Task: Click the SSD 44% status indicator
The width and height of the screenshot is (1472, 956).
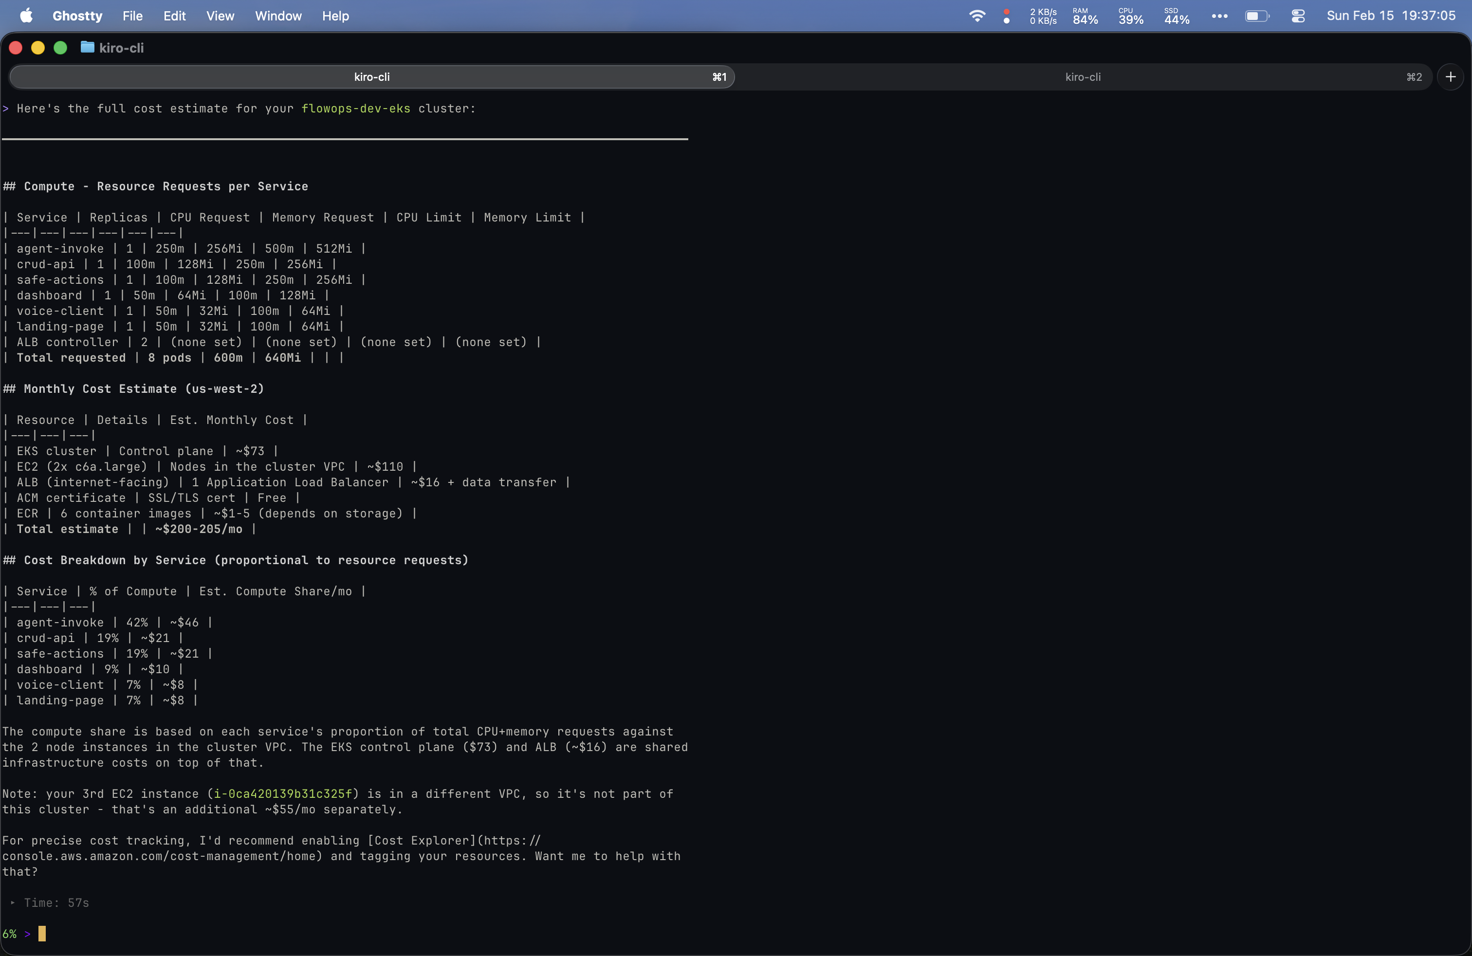Action: coord(1177,16)
